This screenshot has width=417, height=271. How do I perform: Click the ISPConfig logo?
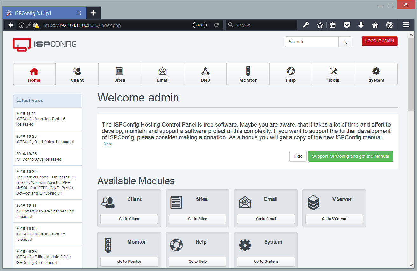[x=45, y=45]
